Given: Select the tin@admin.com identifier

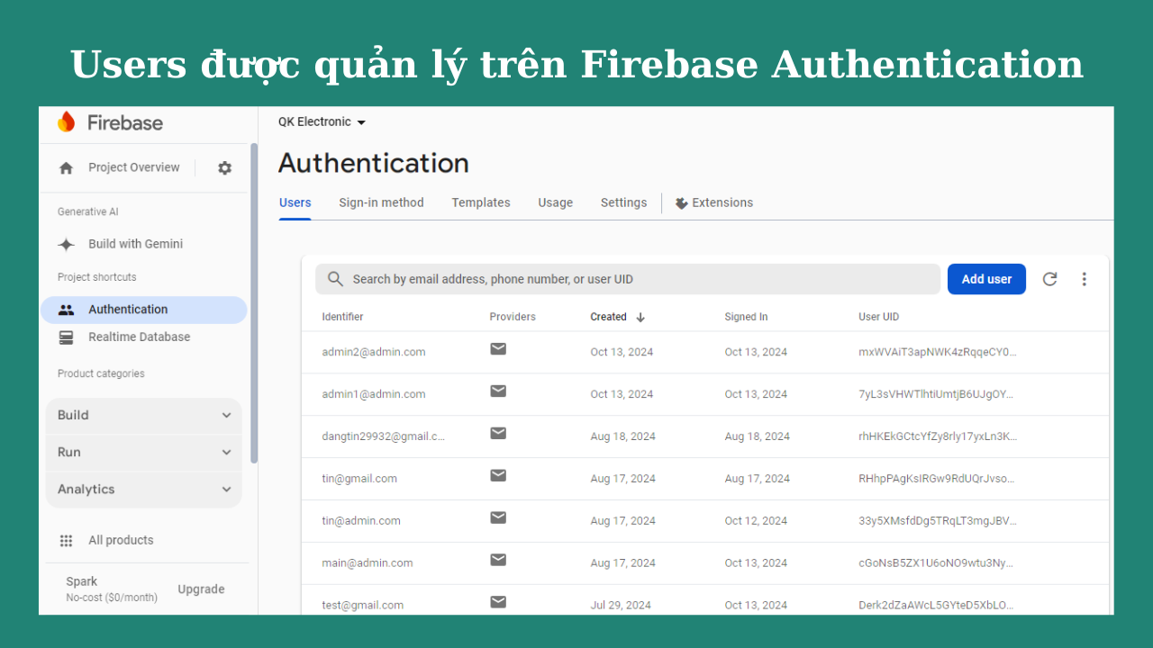Looking at the screenshot, I should [361, 521].
